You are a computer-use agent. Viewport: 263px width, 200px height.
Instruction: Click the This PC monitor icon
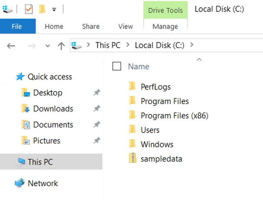pos(20,162)
